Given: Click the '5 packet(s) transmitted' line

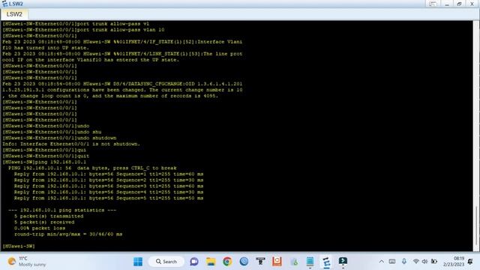Looking at the screenshot, I should point(49,216).
